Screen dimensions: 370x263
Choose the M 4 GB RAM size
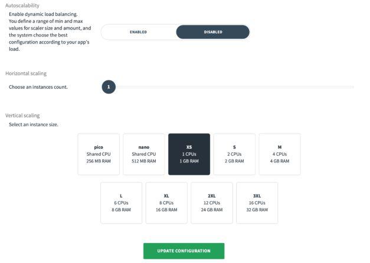(x=279, y=154)
